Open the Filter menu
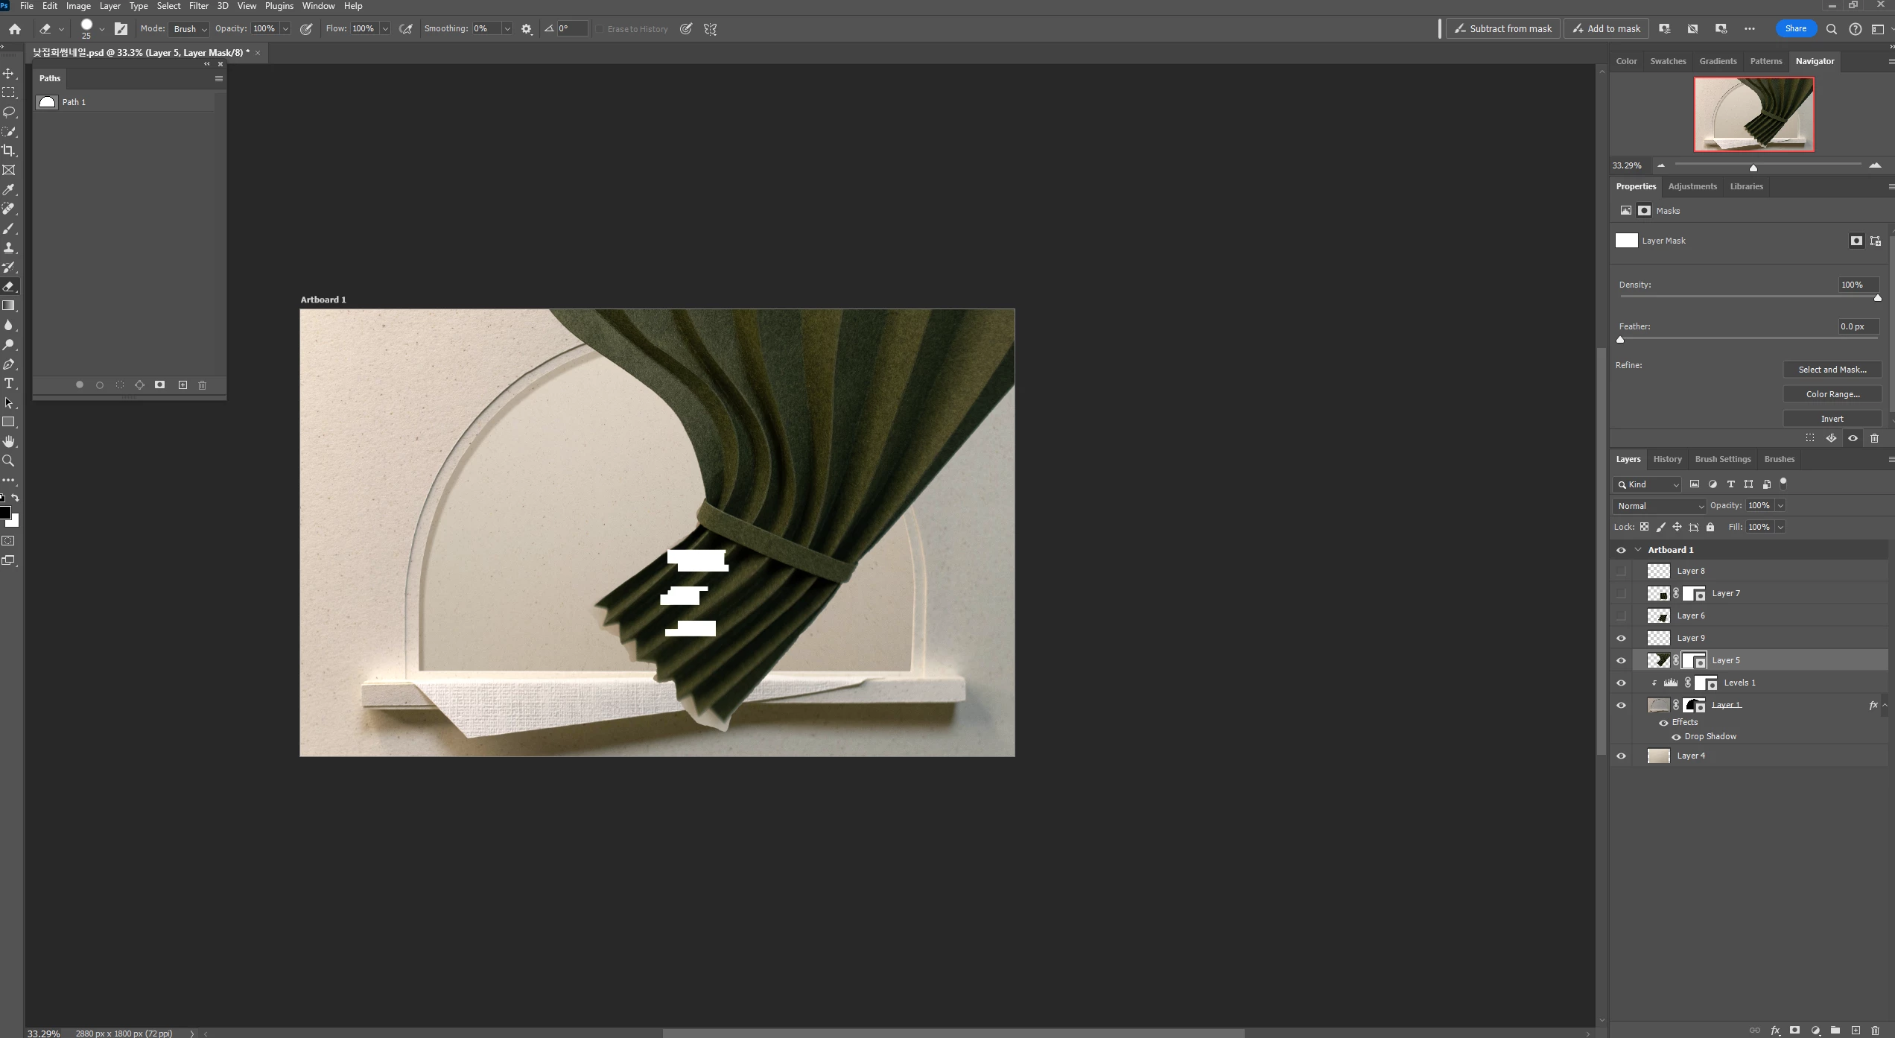Image resolution: width=1895 pixels, height=1038 pixels. coord(198,6)
